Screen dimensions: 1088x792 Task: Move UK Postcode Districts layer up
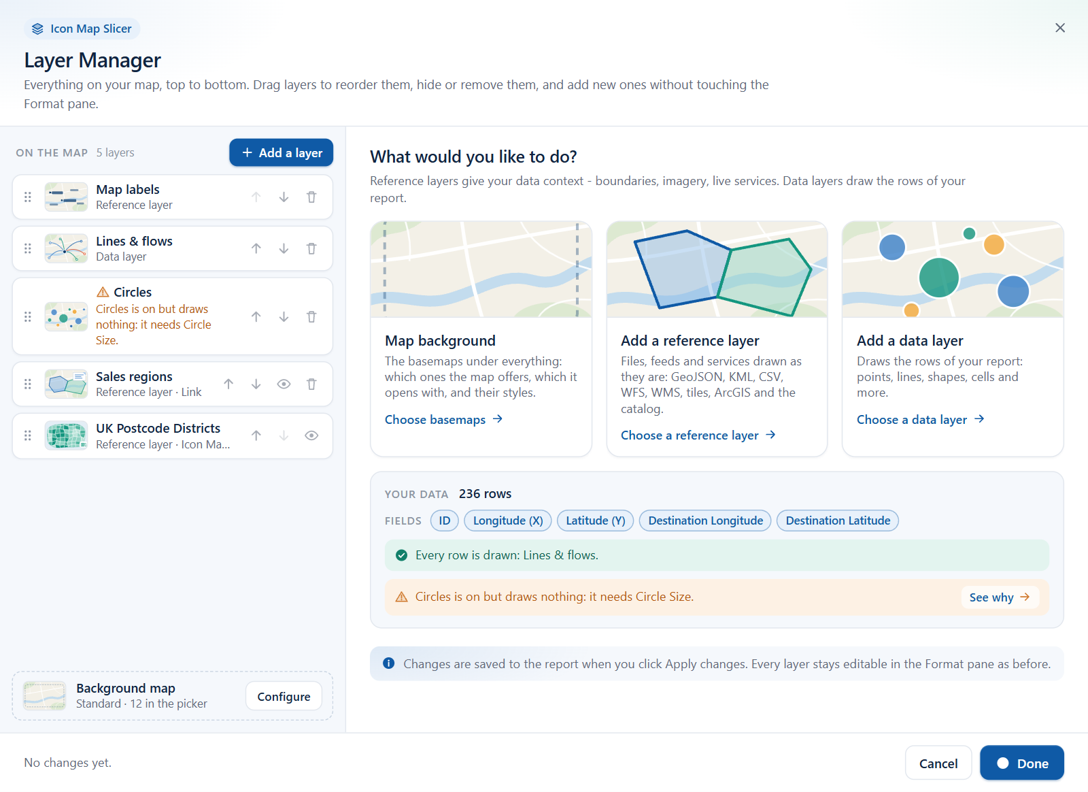click(x=256, y=436)
